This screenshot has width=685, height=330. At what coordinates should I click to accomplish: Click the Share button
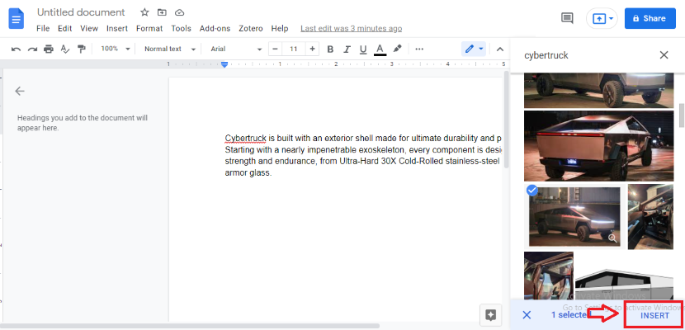click(x=650, y=18)
